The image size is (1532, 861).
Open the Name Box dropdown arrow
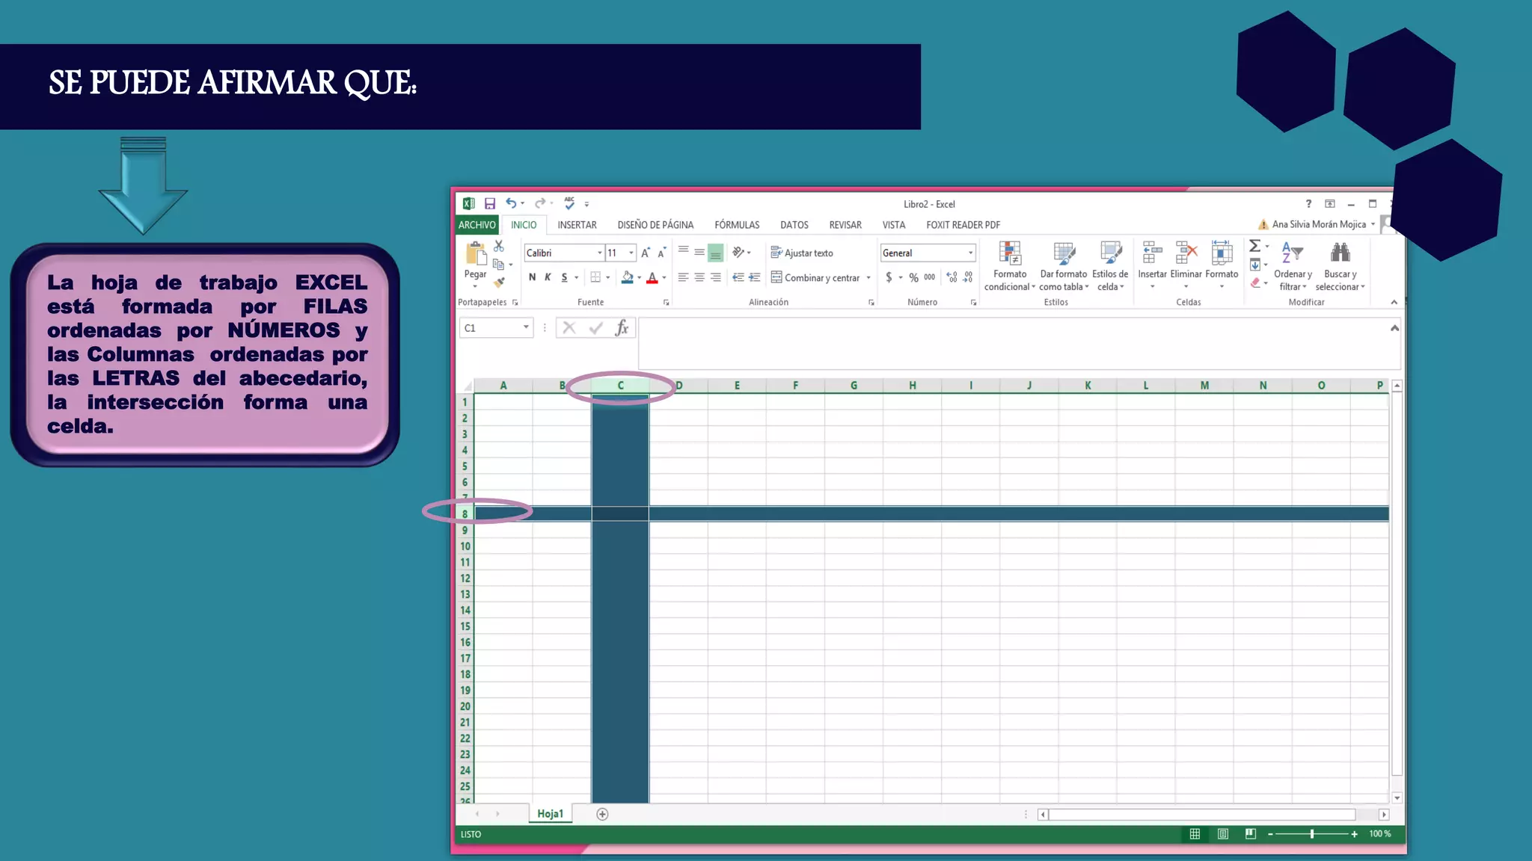[526, 327]
